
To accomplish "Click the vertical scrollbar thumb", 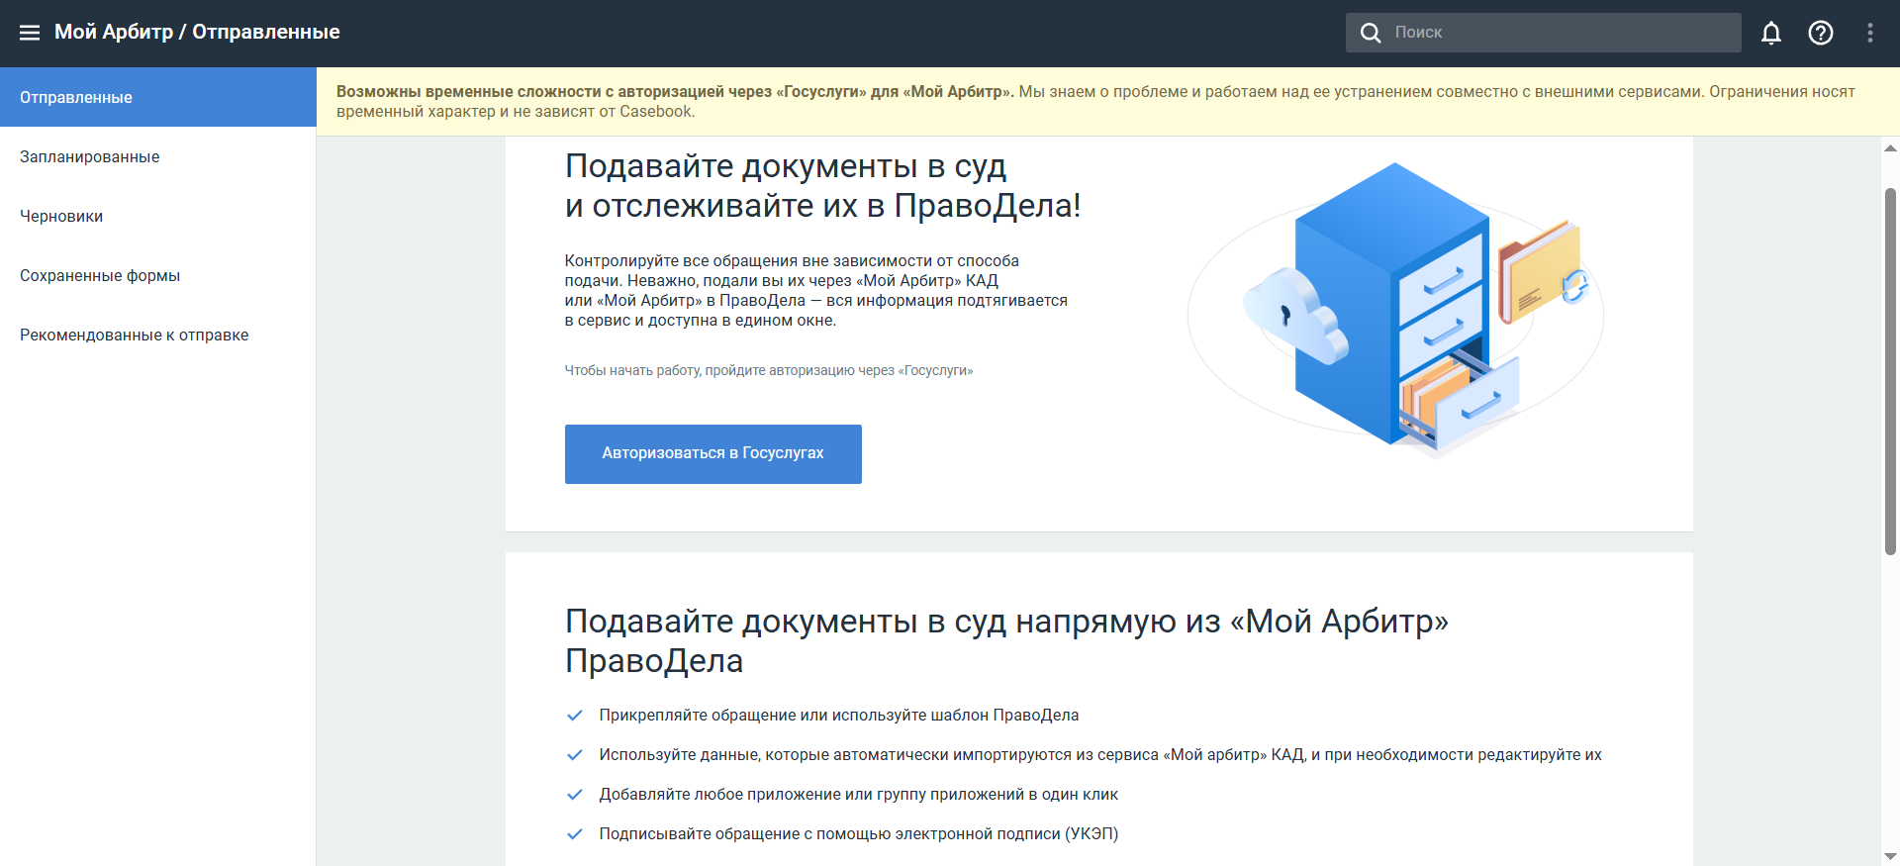I will tap(1890, 371).
